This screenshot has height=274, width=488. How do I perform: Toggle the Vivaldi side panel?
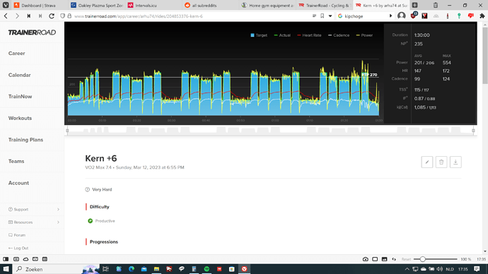pos(6,259)
